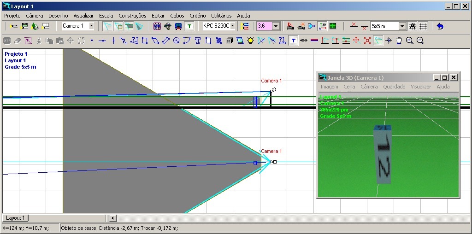Choose the four-arrow move tool

pyautogui.click(x=71, y=41)
